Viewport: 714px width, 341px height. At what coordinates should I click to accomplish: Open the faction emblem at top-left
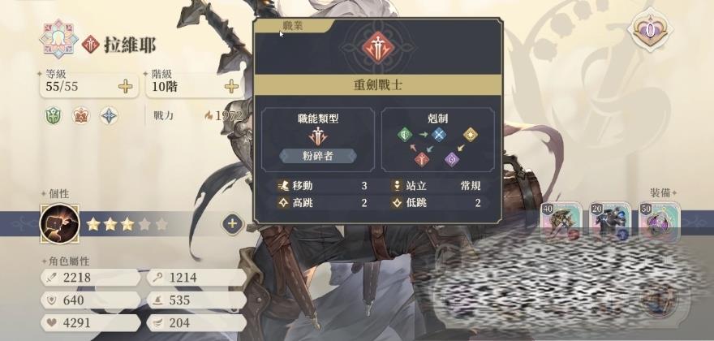(x=58, y=39)
